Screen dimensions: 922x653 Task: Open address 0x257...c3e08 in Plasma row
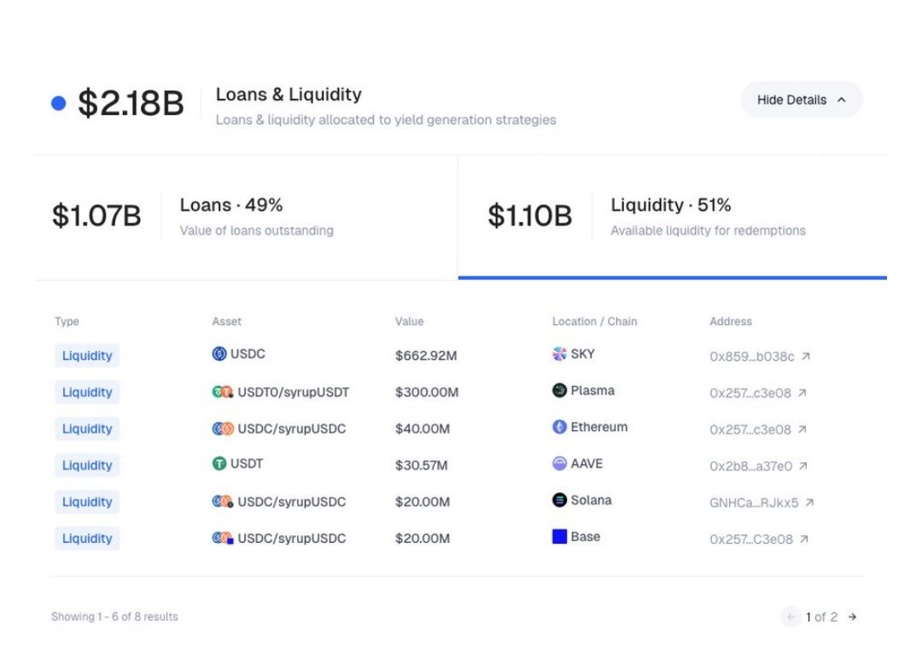pos(750,394)
